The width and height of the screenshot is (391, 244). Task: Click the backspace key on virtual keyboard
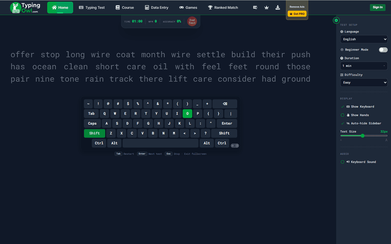tap(225, 104)
